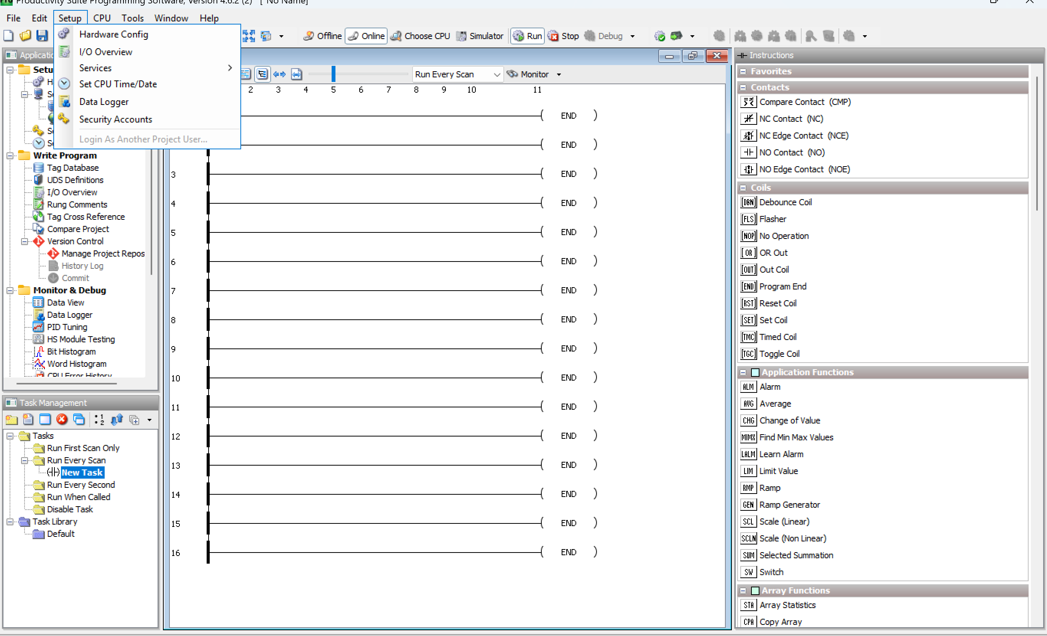Click the numbered 1-2 task order icon
1047x636 pixels.
tap(99, 420)
